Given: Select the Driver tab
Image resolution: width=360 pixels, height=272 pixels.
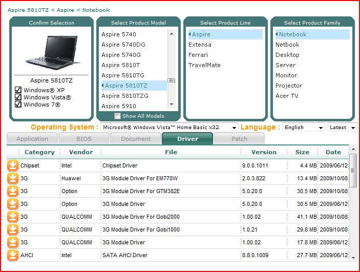Looking at the screenshot, I should pos(187,139).
